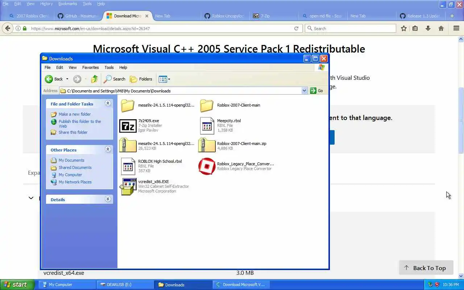Select the Roblox Legacy Place Convertor icon

[x=207, y=166]
